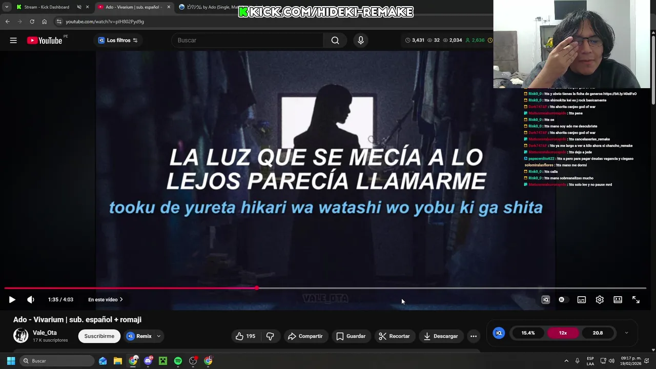The height and width of the screenshot is (369, 656).
Task: Click the 3,431 views stat in header
Action: [415, 40]
